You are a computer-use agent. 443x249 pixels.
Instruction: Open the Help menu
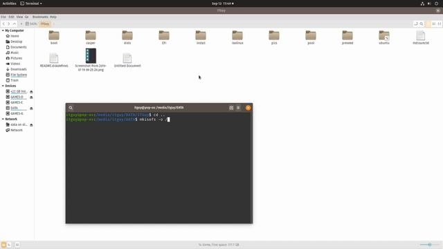(53, 17)
